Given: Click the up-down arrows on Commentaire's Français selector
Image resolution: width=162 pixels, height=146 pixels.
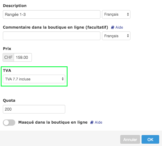Looking at the screenshot, I should (128, 36).
